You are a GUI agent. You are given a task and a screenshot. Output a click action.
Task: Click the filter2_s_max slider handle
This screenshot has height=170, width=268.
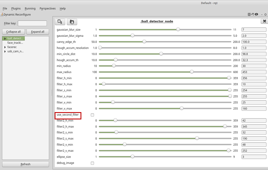tap(197, 138)
